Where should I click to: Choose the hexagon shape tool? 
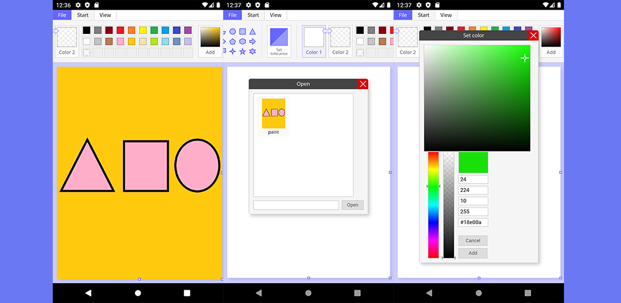[243, 41]
